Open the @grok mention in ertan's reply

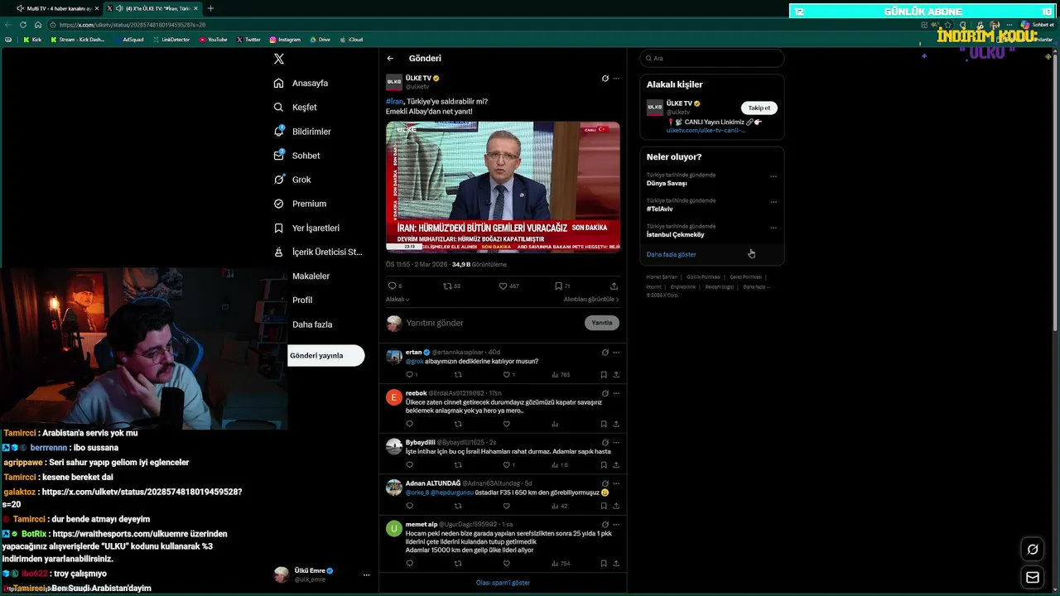[415, 362]
